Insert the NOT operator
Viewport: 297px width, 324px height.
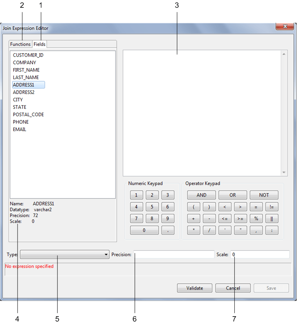point(264,195)
